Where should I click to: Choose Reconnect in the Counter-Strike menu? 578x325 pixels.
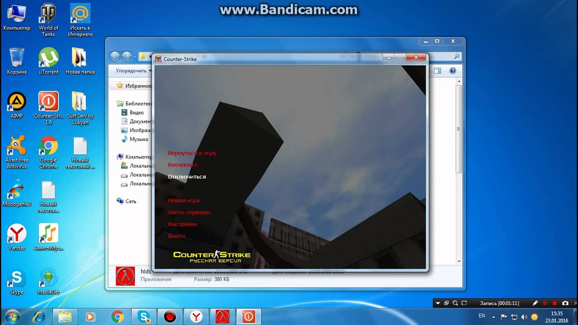tap(182, 165)
